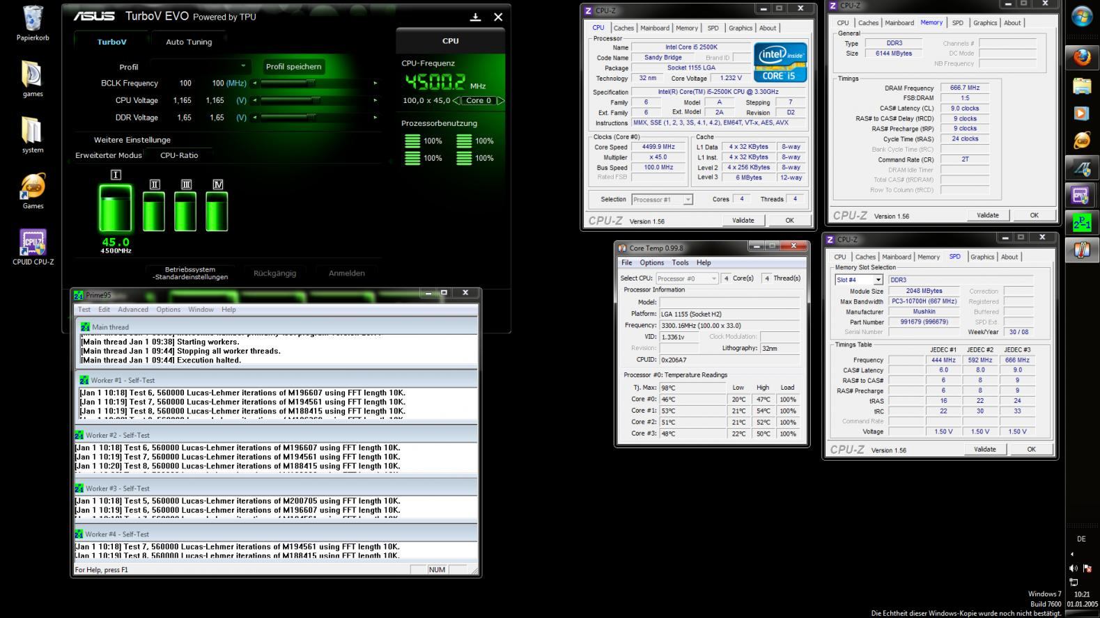Switch to Core Temp taskbar icon
1100x618 pixels.
pos(1082,250)
